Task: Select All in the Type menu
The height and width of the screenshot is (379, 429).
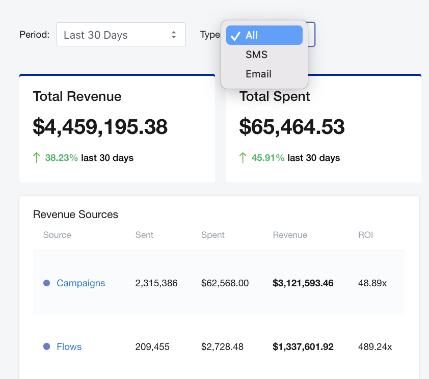Action: [264, 35]
